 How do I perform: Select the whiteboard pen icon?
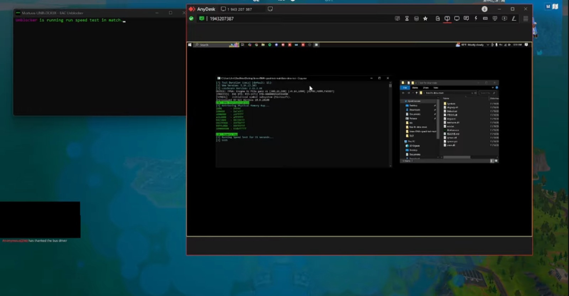tap(514, 18)
